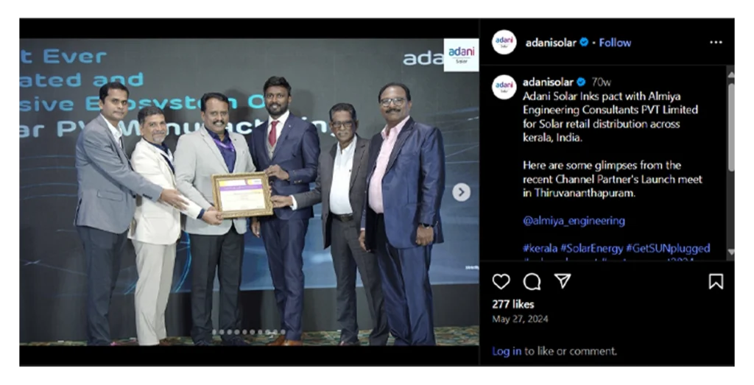Visit the @almiya_engineering mention
Viewport: 754px width, 385px height.
point(574,221)
